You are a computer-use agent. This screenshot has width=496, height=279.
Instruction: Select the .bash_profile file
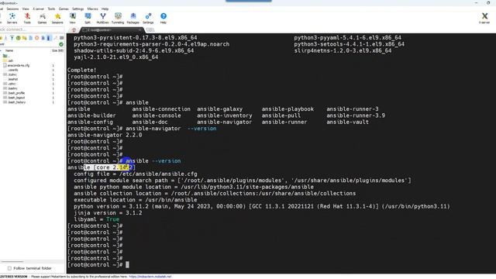coord(14,93)
